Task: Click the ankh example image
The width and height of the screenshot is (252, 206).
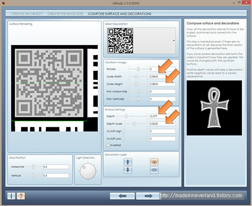Action: 214,108
